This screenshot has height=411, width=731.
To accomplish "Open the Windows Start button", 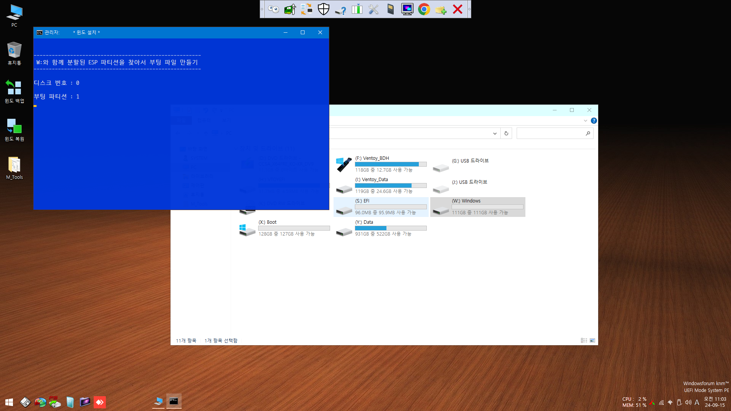I will pyautogui.click(x=9, y=402).
